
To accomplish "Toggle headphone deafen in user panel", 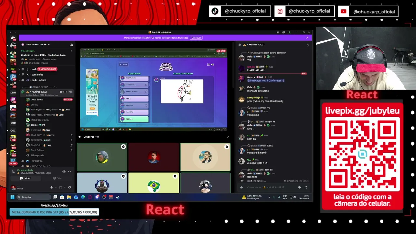I will tap(60, 188).
